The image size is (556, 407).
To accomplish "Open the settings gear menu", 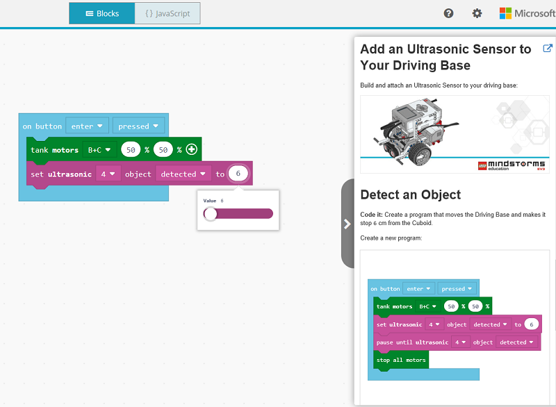I will coord(477,13).
